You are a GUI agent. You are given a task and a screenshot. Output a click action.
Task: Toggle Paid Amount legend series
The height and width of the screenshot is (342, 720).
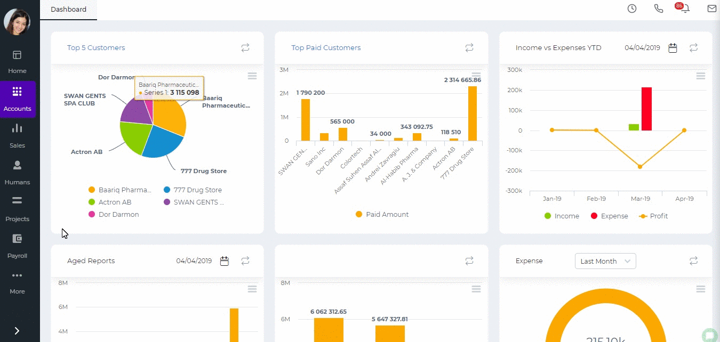tap(382, 215)
